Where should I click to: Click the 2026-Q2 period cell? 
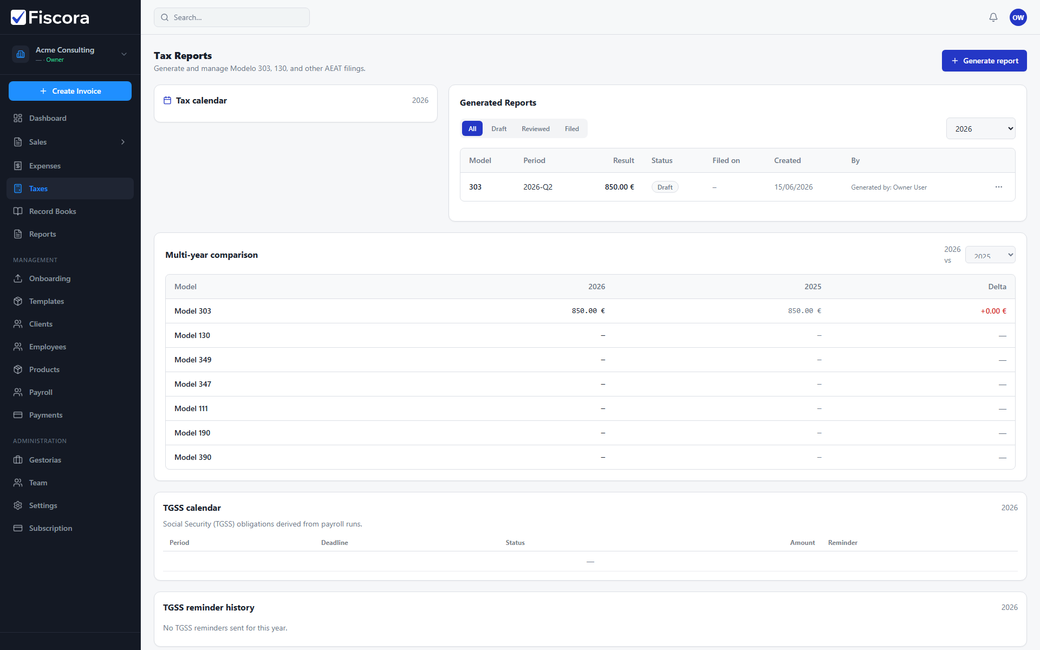click(538, 187)
